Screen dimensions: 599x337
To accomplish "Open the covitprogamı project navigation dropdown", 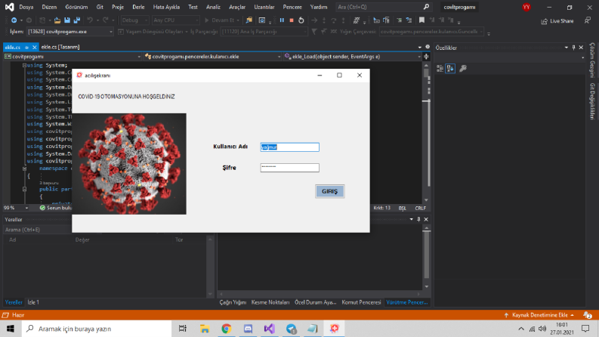I will tap(73, 57).
